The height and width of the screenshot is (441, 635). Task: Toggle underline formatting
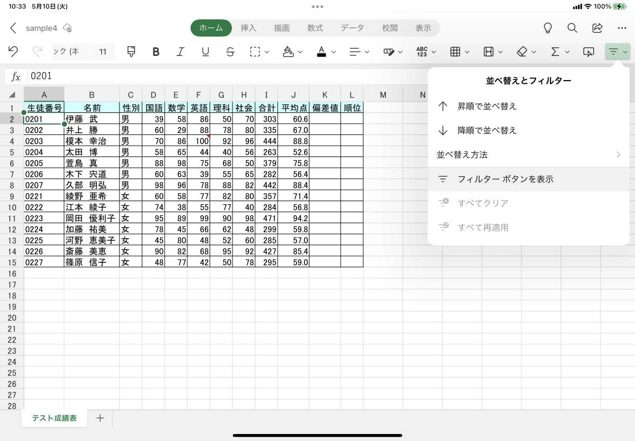coord(206,52)
